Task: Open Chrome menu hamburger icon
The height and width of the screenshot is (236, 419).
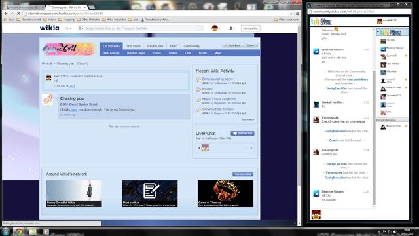Action: tap(297, 13)
